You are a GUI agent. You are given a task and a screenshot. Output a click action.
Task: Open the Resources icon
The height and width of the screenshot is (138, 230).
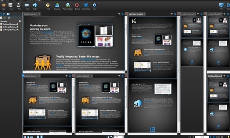coord(57,5)
